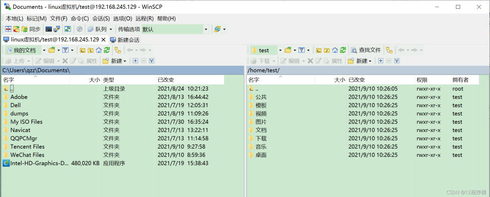Screen dimensions: 490x197
Task: Expand local panel filter dropdown arrow
Action: [x=72, y=50]
